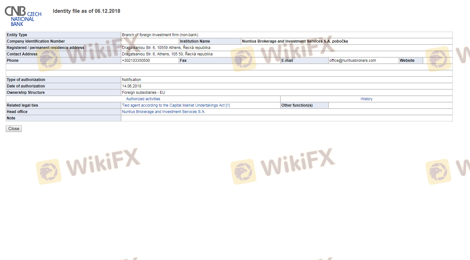Click the CNB Czech National Bank logo
This screenshot has height=260, width=470.
tap(23, 16)
